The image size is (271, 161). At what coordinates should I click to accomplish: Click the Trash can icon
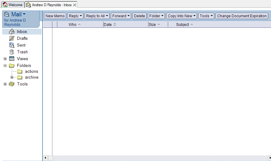(12, 52)
